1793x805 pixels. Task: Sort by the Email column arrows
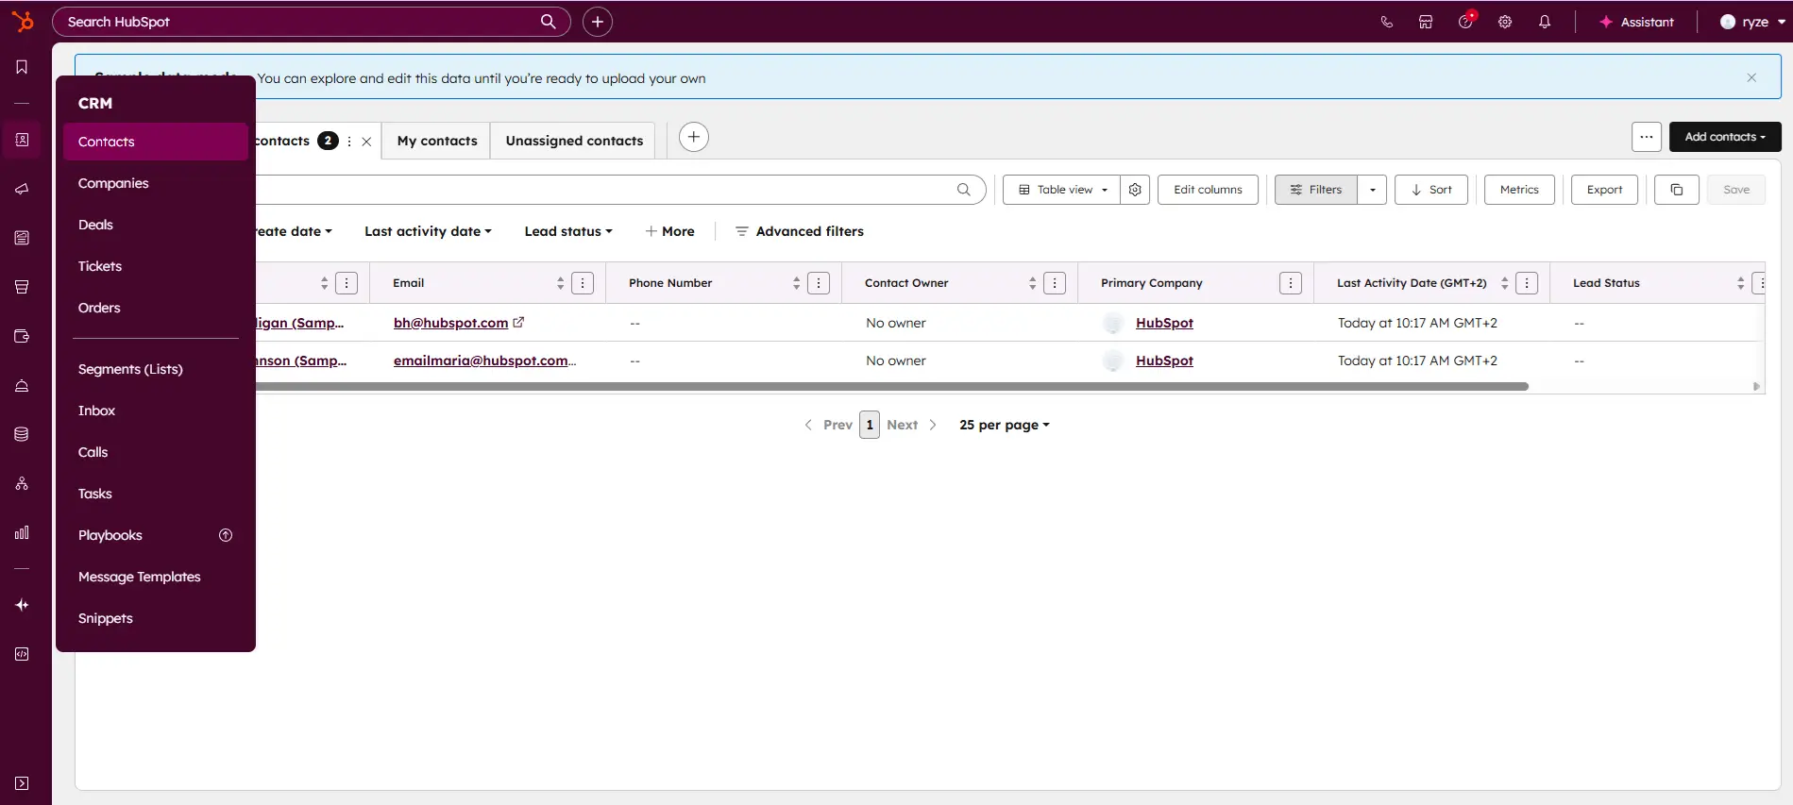pyautogui.click(x=560, y=283)
